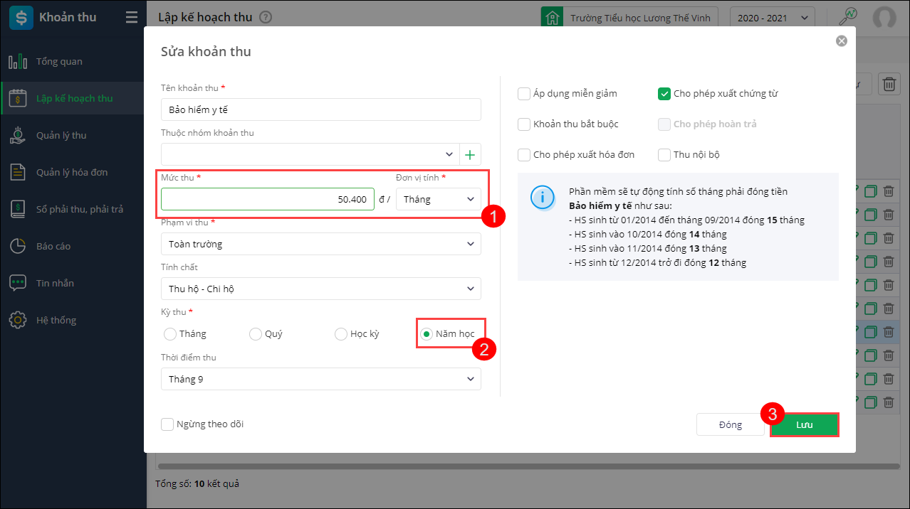Screen dimensions: 910x509
Task: Open Quản lý hóa đơn menu
Action: point(71,172)
